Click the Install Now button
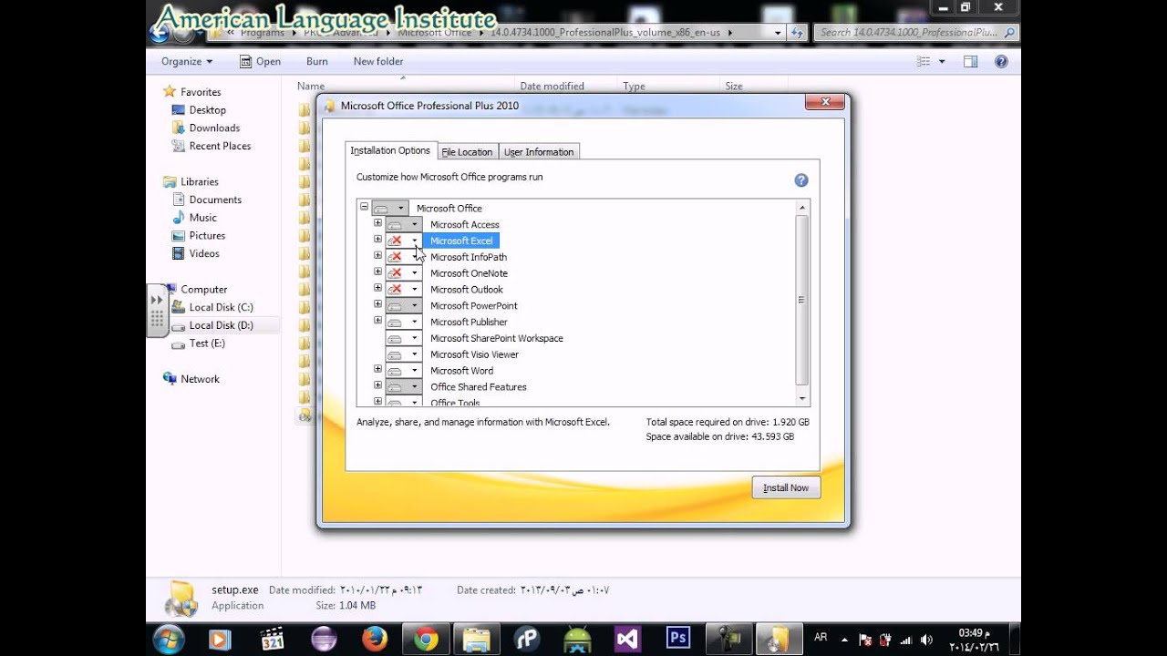 [786, 487]
